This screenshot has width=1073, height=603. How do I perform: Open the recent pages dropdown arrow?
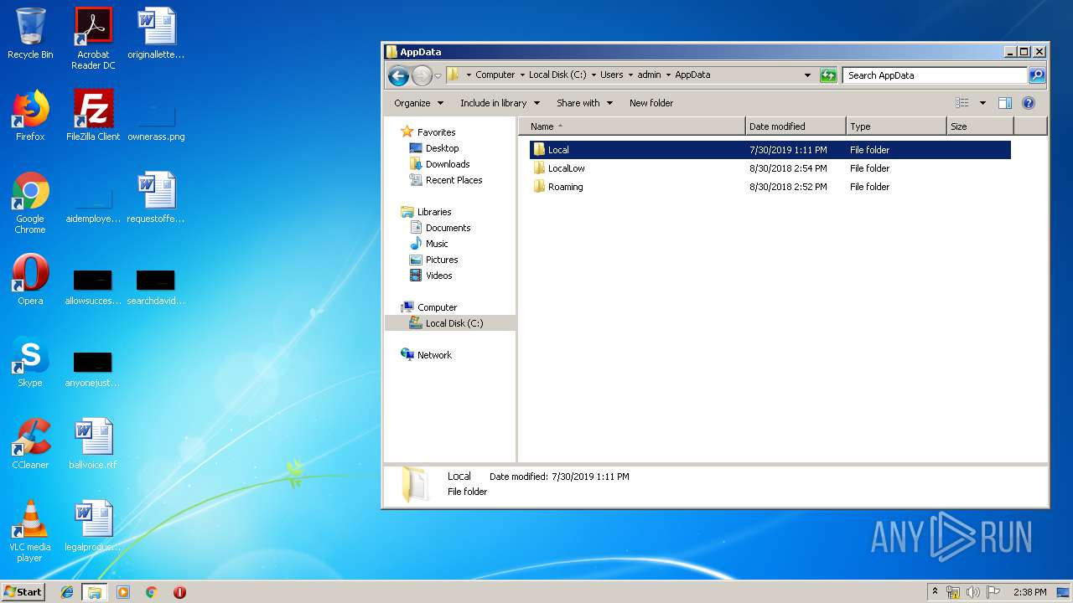point(438,76)
